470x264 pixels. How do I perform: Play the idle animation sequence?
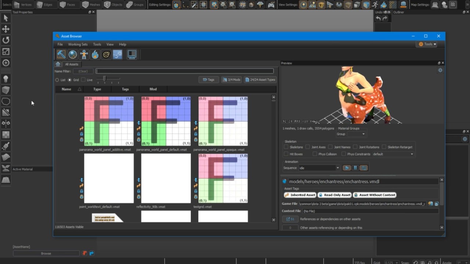click(x=347, y=168)
